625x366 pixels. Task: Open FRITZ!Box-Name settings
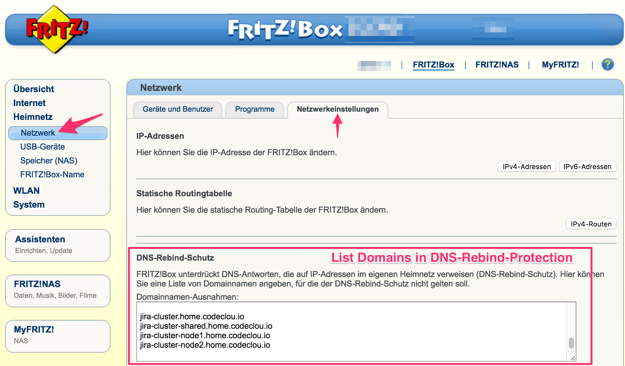pos(52,174)
